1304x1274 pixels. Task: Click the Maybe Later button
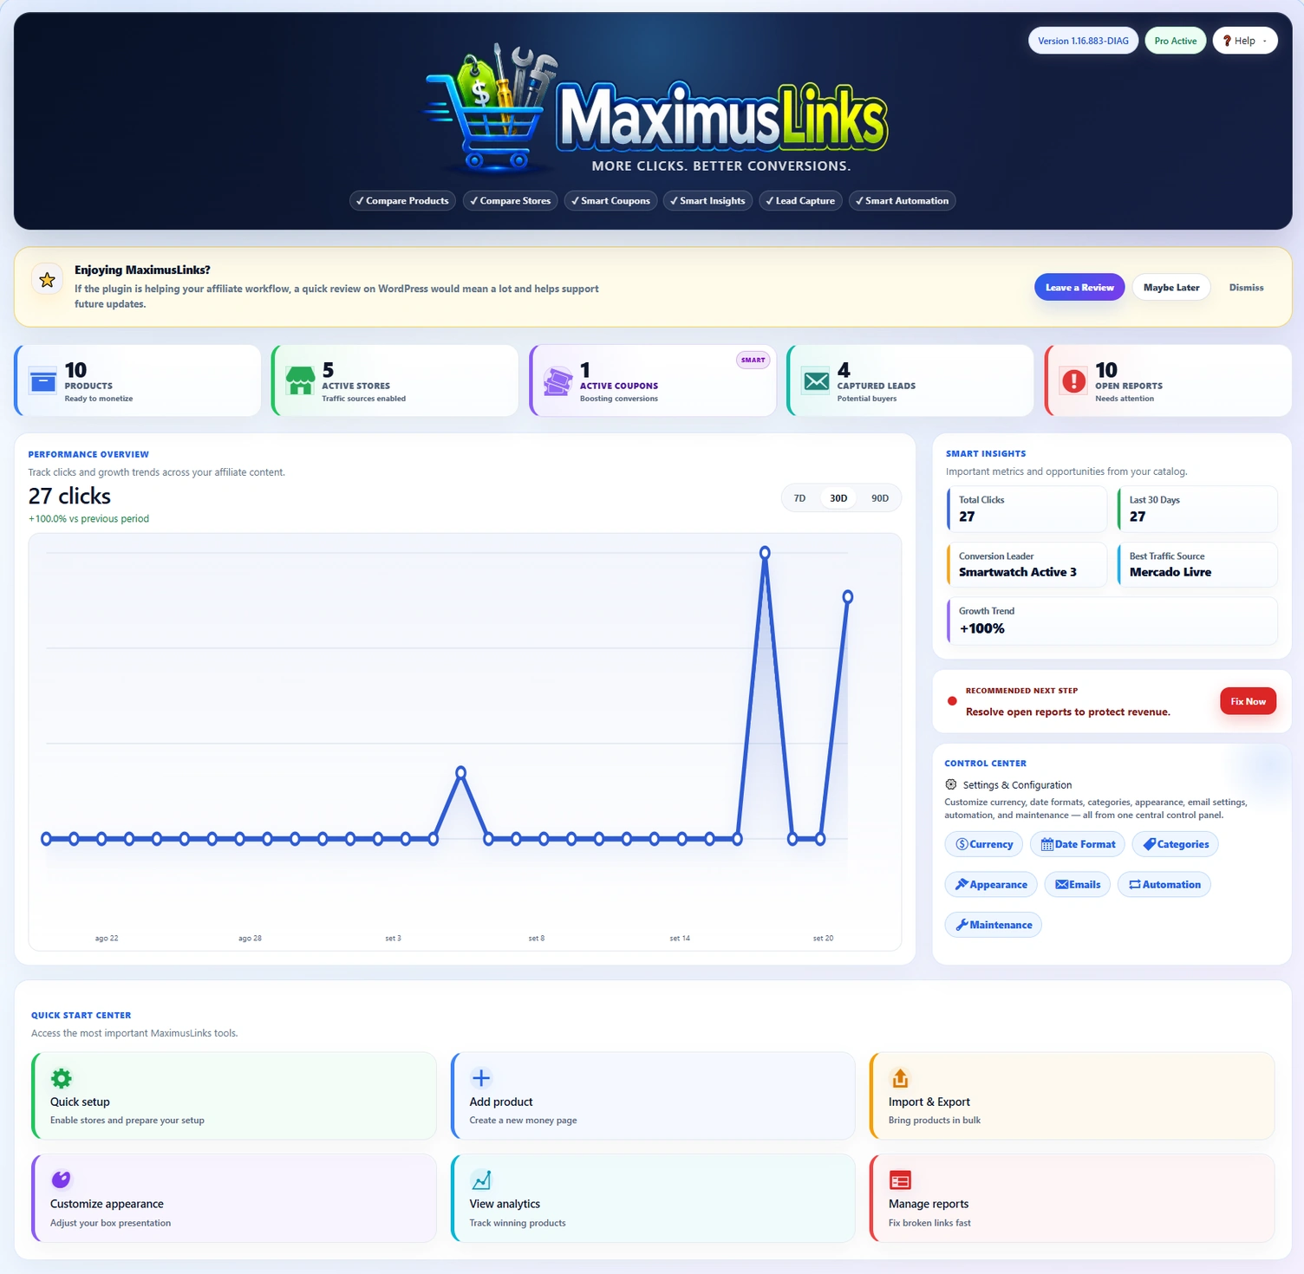click(x=1171, y=288)
